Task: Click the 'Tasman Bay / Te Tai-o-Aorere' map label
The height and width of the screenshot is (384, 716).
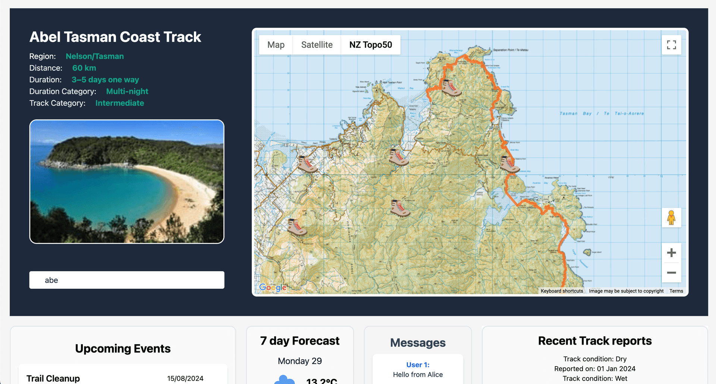Action: (602, 113)
